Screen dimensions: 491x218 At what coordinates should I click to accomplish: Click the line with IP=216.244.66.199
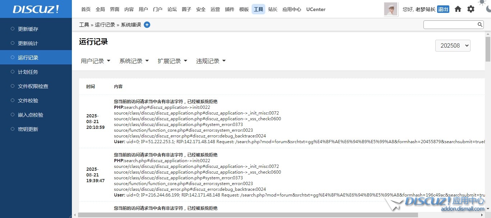299,195
